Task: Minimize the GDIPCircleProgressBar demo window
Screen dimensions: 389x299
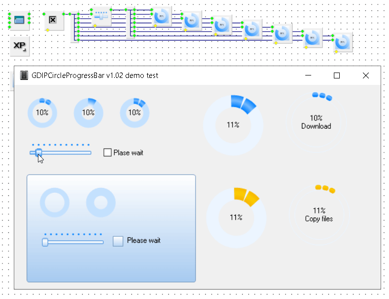Action: (308, 75)
